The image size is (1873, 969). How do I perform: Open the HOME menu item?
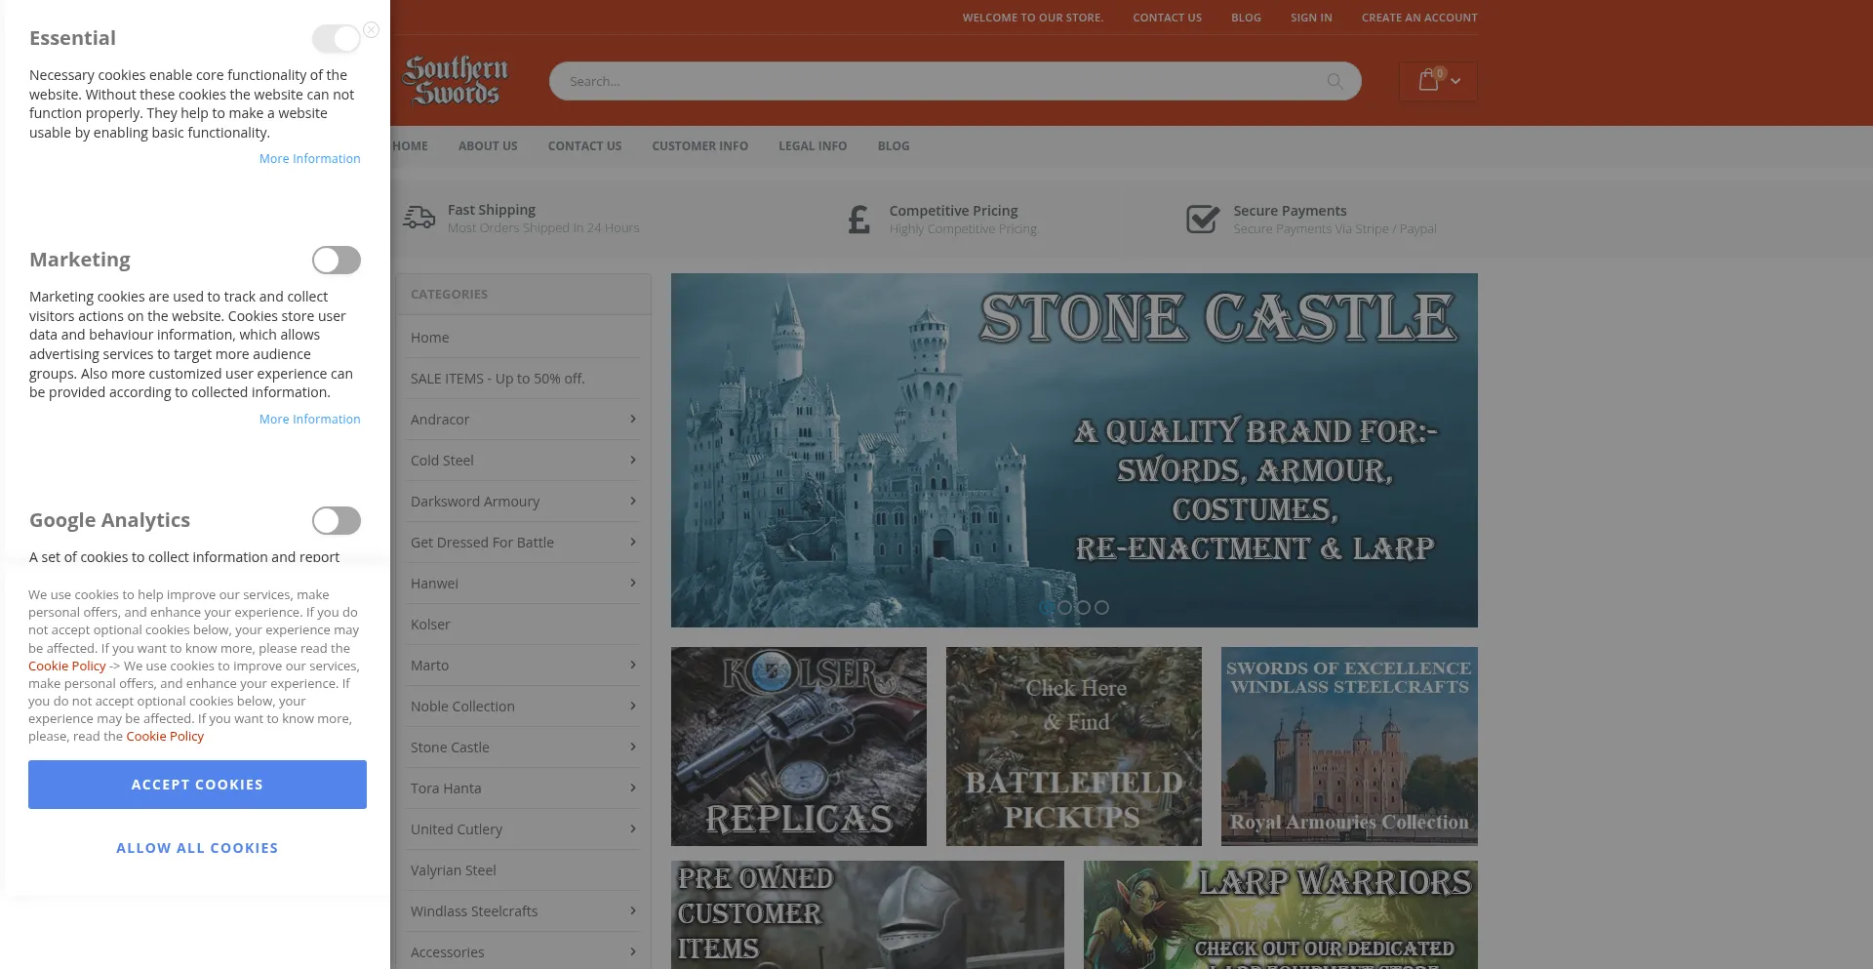tap(410, 146)
